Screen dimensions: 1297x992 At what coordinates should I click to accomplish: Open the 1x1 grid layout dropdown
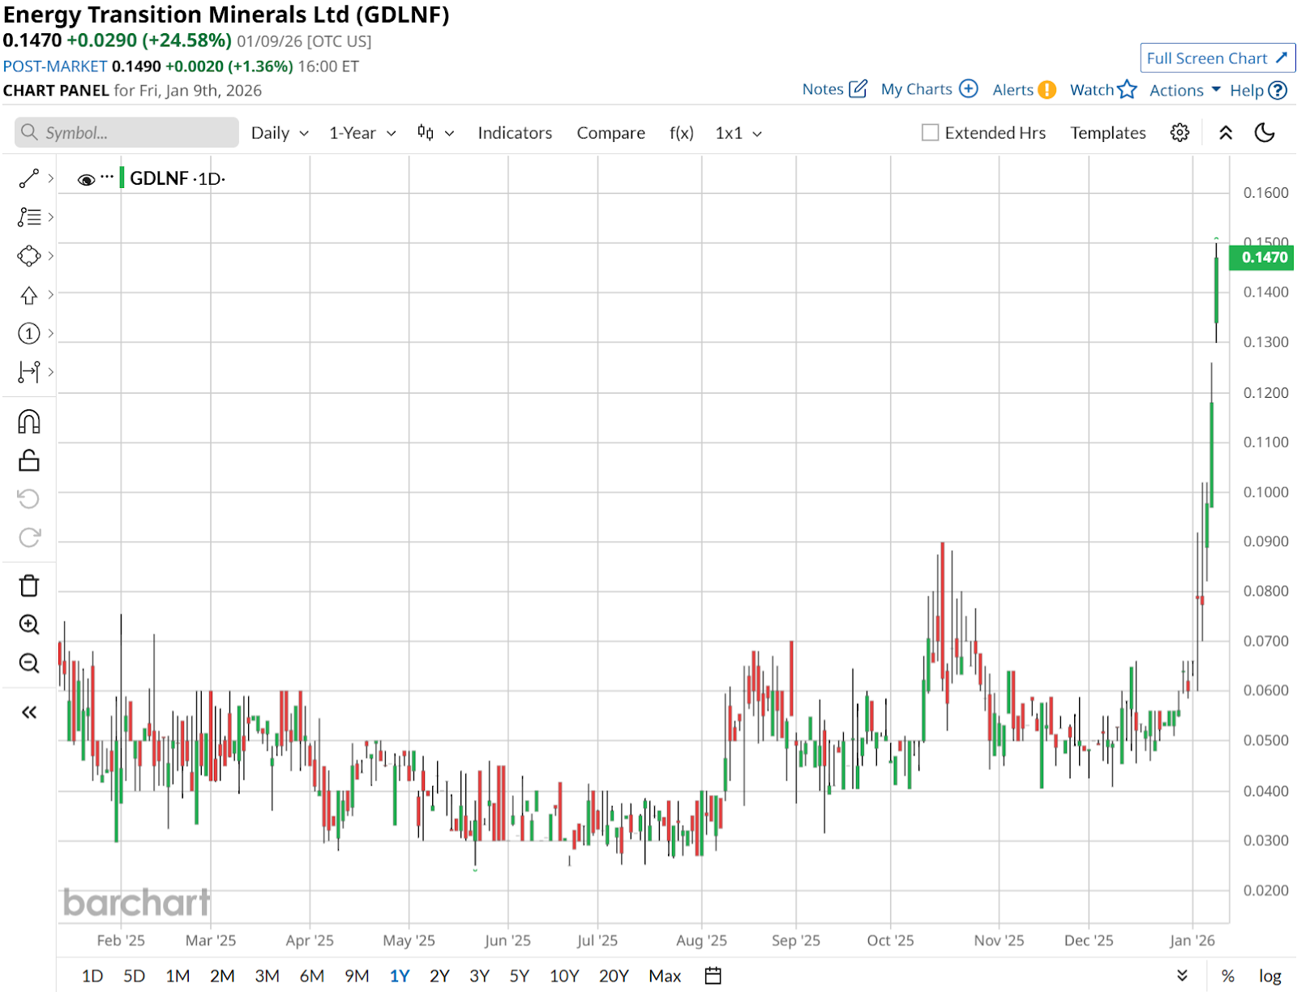coord(738,133)
